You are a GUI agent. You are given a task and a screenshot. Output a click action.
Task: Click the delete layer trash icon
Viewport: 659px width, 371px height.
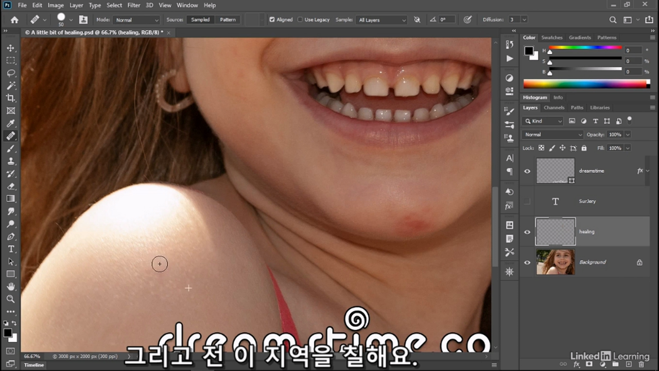[640, 364]
